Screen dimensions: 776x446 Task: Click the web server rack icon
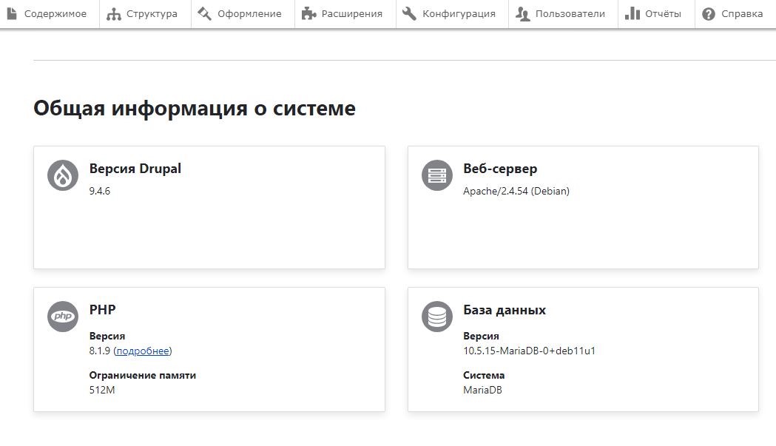tap(437, 175)
